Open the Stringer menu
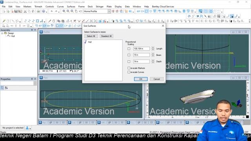The width and height of the screenshot is (251, 141). coord(100,7)
